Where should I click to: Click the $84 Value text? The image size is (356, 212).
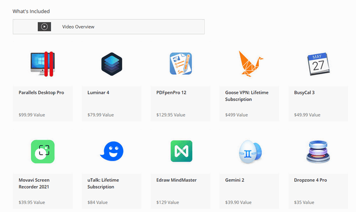(x=98, y=202)
